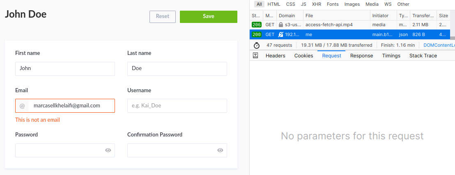
Task: Filter network requests by CSS
Action: (x=290, y=4)
